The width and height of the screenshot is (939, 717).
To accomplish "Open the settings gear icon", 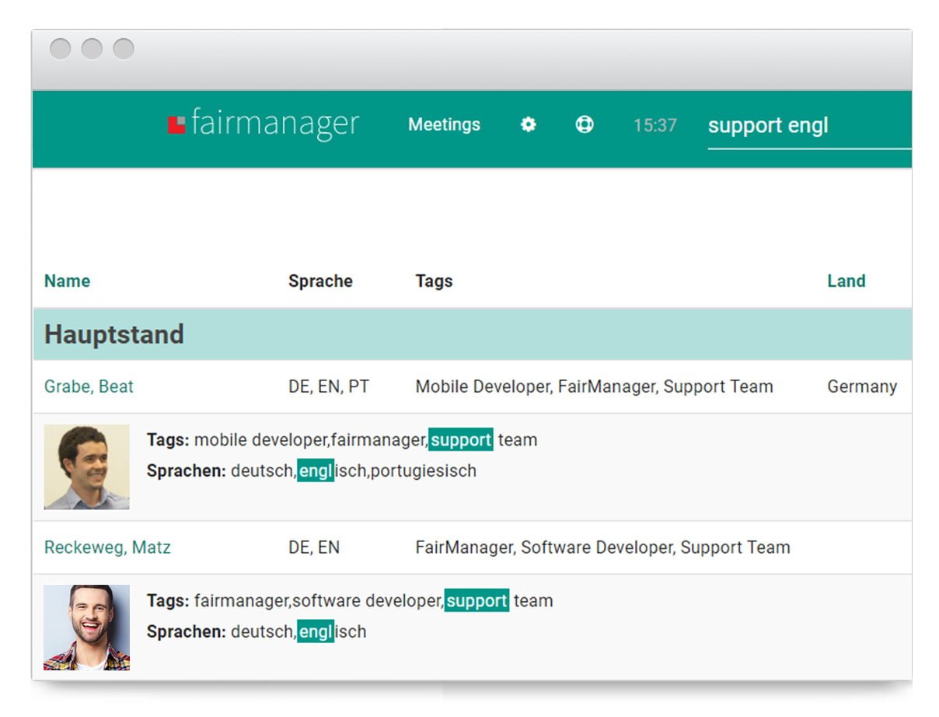I will pos(529,124).
